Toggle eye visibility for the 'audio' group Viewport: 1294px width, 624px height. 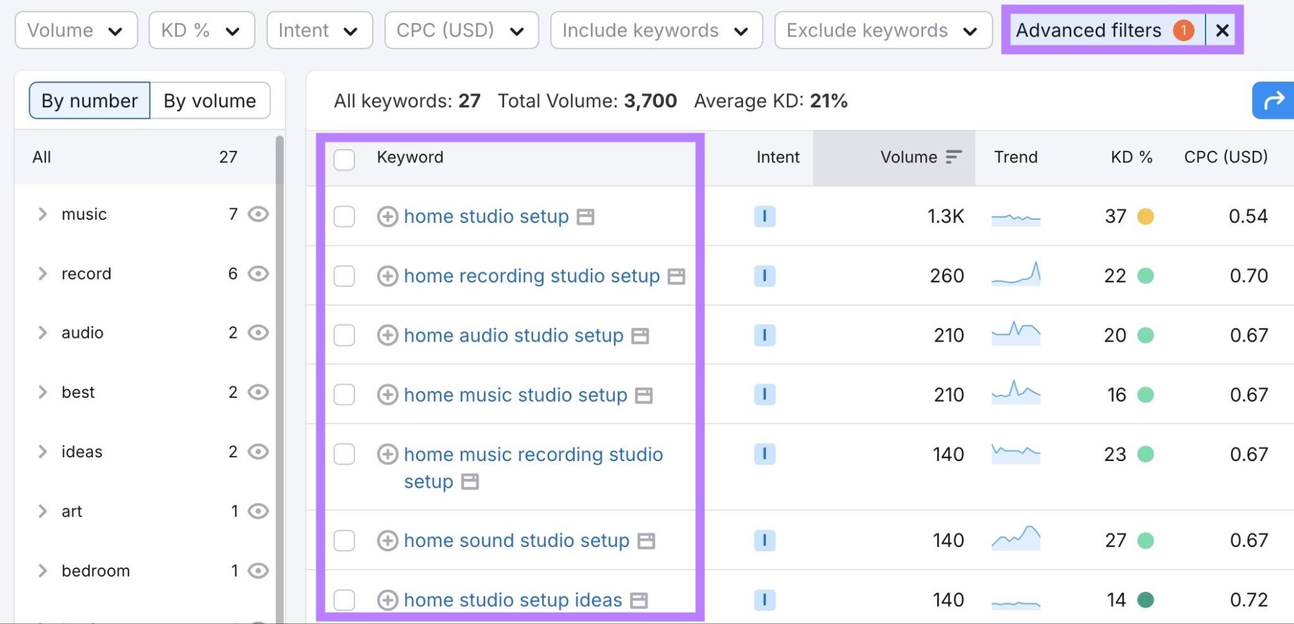258,333
